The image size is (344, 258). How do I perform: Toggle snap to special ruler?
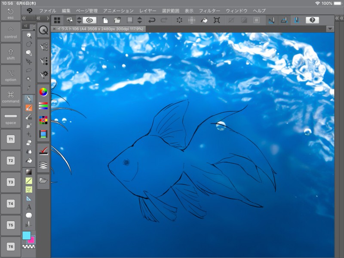pyautogui.click(x=284, y=20)
